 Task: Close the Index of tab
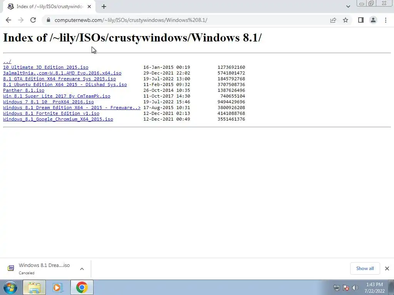tap(89, 7)
